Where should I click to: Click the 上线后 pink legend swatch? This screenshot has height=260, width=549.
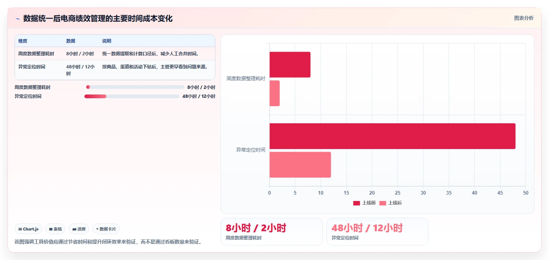pos(383,203)
